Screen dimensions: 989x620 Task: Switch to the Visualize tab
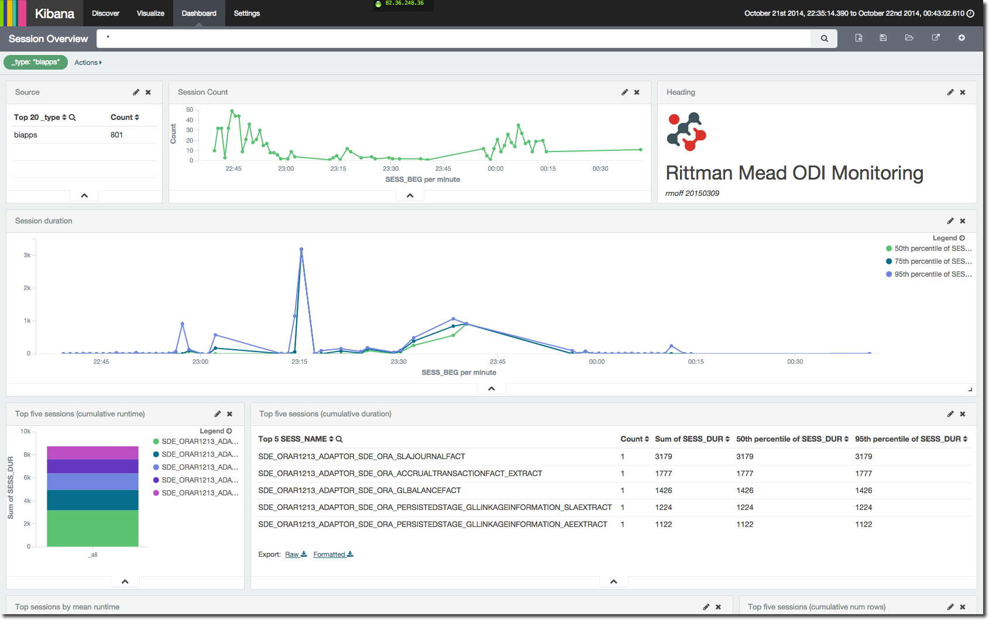pyautogui.click(x=150, y=13)
